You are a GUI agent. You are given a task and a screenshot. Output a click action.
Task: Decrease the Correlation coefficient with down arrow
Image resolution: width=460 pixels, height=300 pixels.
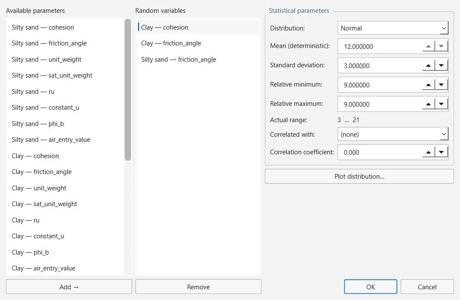[x=441, y=152]
